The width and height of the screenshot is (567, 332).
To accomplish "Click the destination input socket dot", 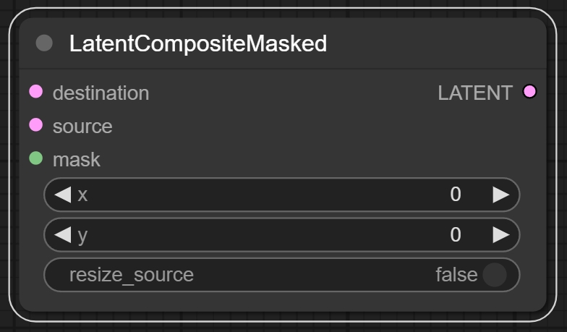I will click(x=36, y=92).
